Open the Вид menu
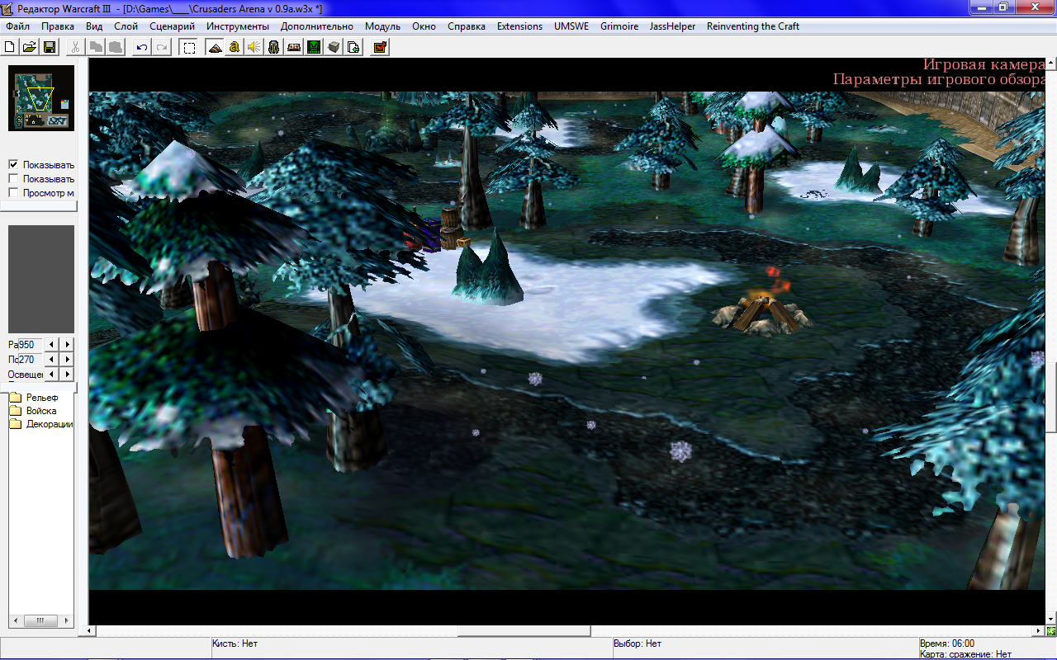Screen dimensions: 1057x660 tap(94, 26)
